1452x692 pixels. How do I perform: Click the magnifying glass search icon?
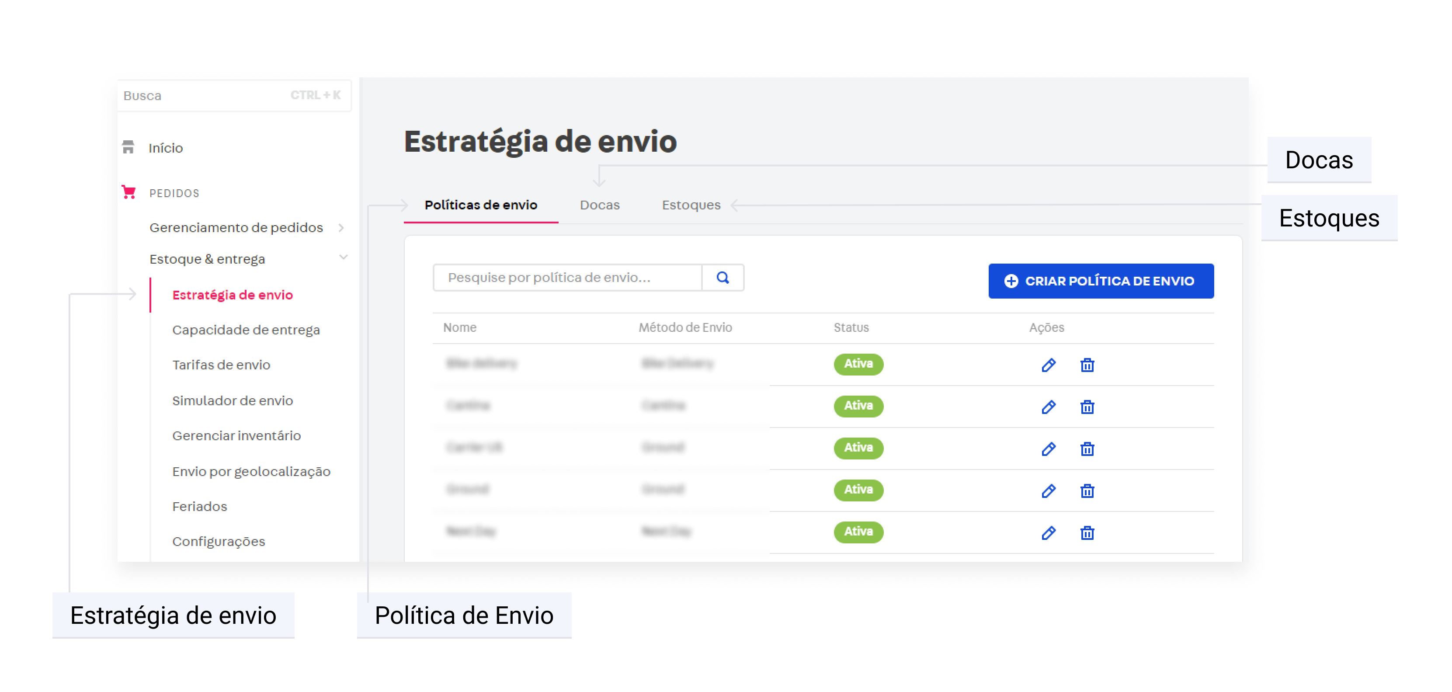click(x=723, y=277)
